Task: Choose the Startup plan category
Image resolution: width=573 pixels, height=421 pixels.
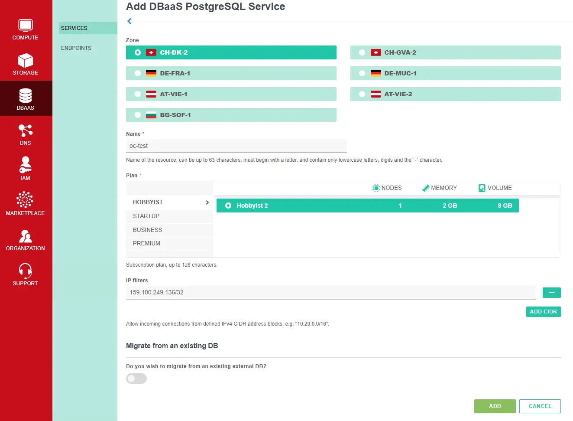Action: click(x=169, y=216)
